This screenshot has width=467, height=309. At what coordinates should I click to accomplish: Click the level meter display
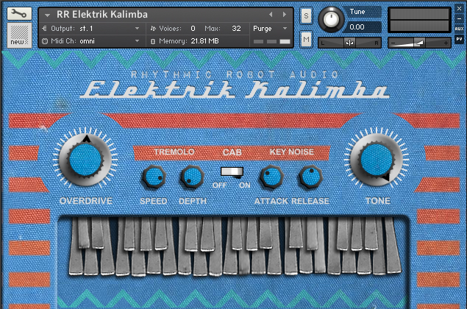point(419,20)
